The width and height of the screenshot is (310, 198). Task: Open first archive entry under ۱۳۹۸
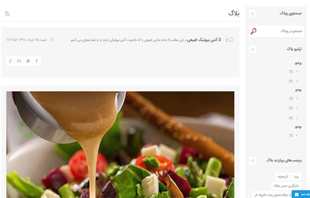coord(293,71)
